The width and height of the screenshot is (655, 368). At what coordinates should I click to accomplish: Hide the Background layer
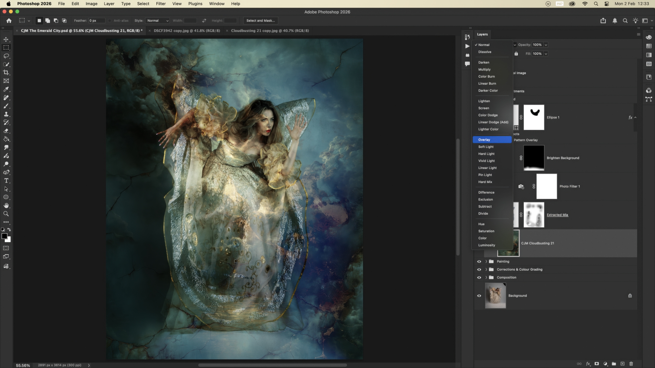click(x=479, y=295)
